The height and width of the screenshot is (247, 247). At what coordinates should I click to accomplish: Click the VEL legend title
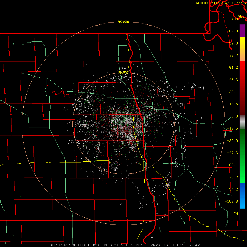point(241,16)
